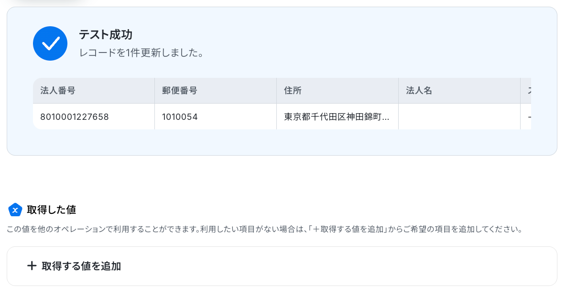The height and width of the screenshot is (296, 566).
Task: Click the address cell 東京都千代田区神田錦町
Action: coord(337,116)
